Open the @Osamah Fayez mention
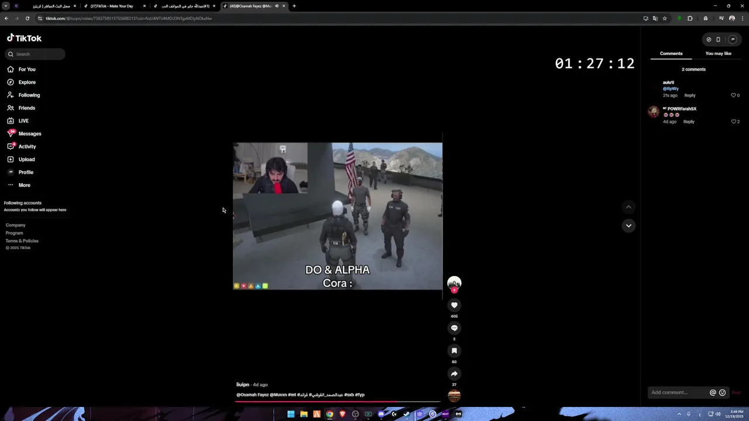Image resolution: width=749 pixels, height=421 pixels. click(x=252, y=395)
